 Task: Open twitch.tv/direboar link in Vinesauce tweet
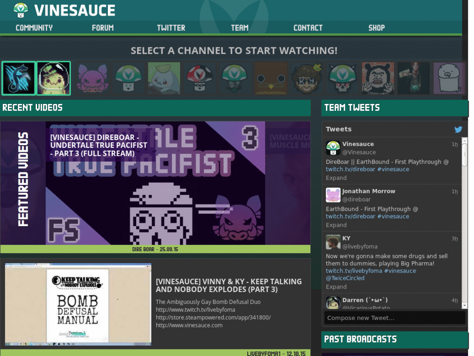350,169
